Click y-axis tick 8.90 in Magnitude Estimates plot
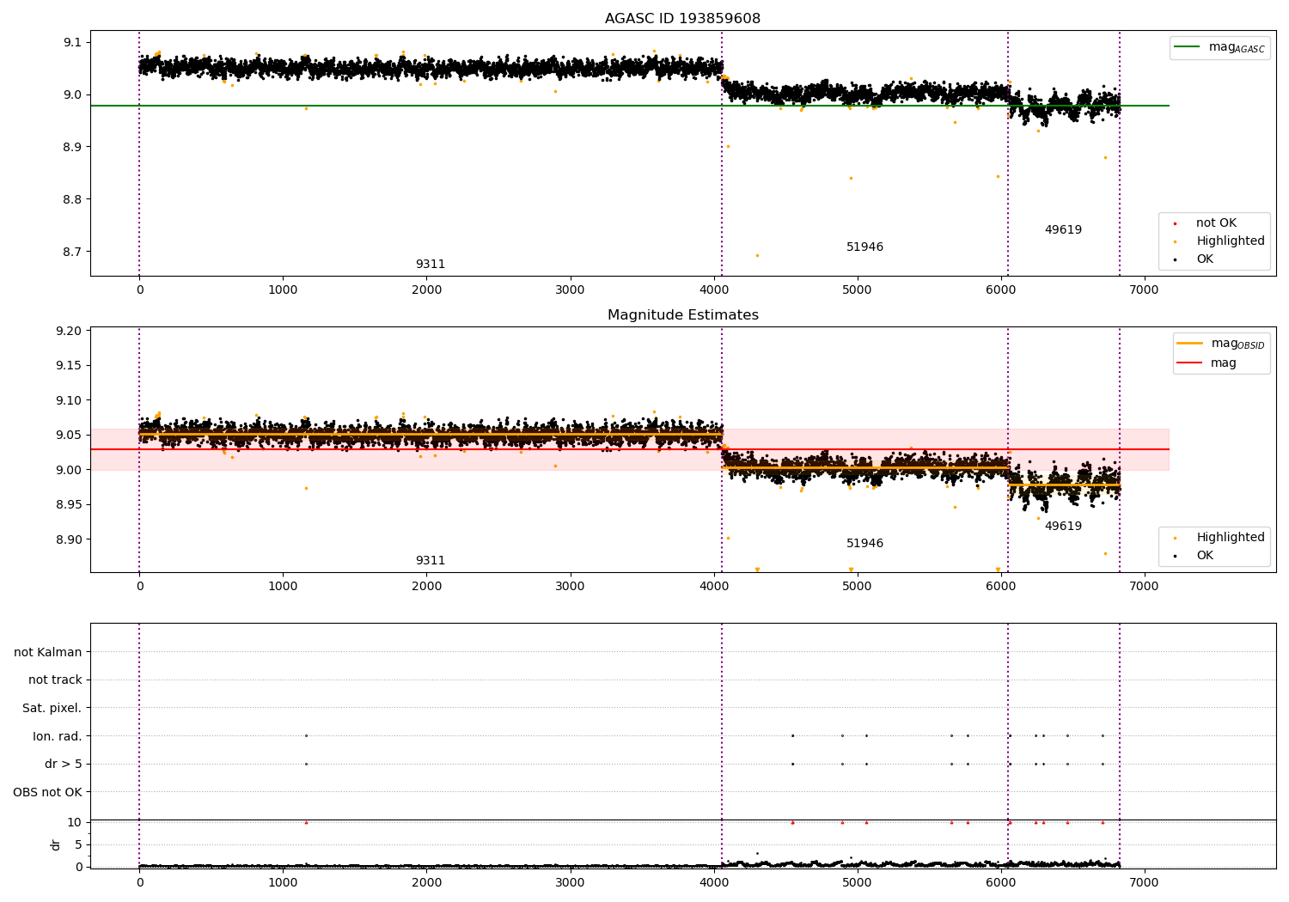 point(69,540)
